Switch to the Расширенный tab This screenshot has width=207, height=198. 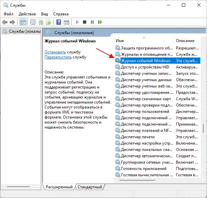tap(59, 187)
